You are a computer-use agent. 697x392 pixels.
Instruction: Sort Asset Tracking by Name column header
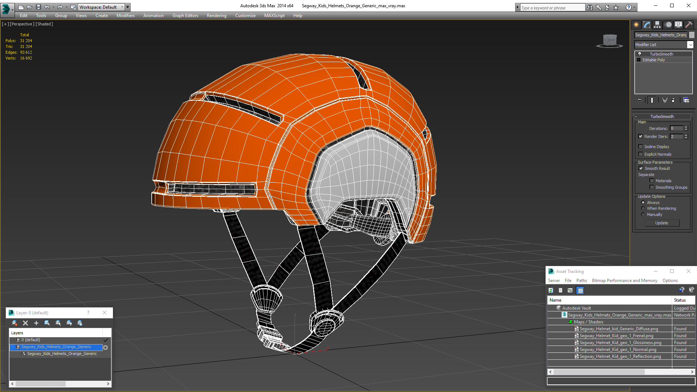click(x=610, y=300)
